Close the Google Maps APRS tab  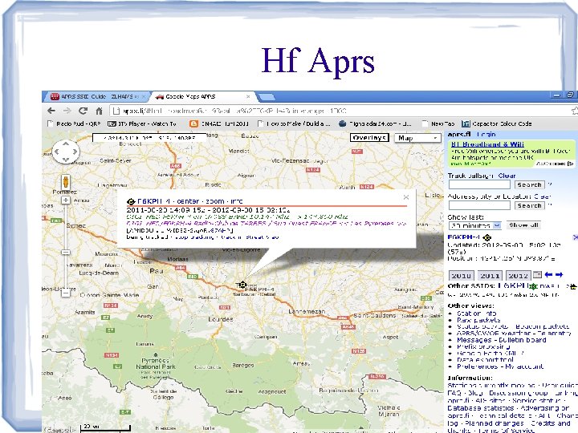(x=248, y=96)
